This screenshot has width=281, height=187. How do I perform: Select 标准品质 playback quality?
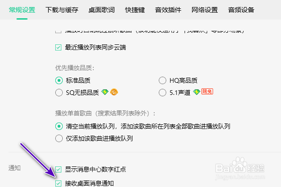(59, 80)
